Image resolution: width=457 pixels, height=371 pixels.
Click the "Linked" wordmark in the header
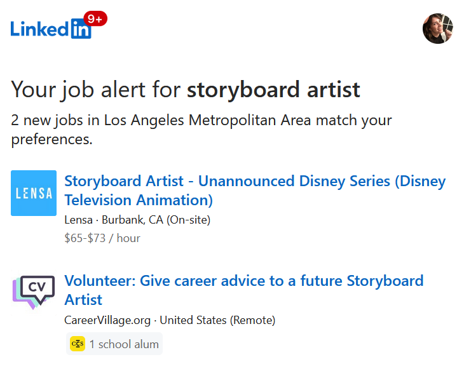tap(39, 29)
